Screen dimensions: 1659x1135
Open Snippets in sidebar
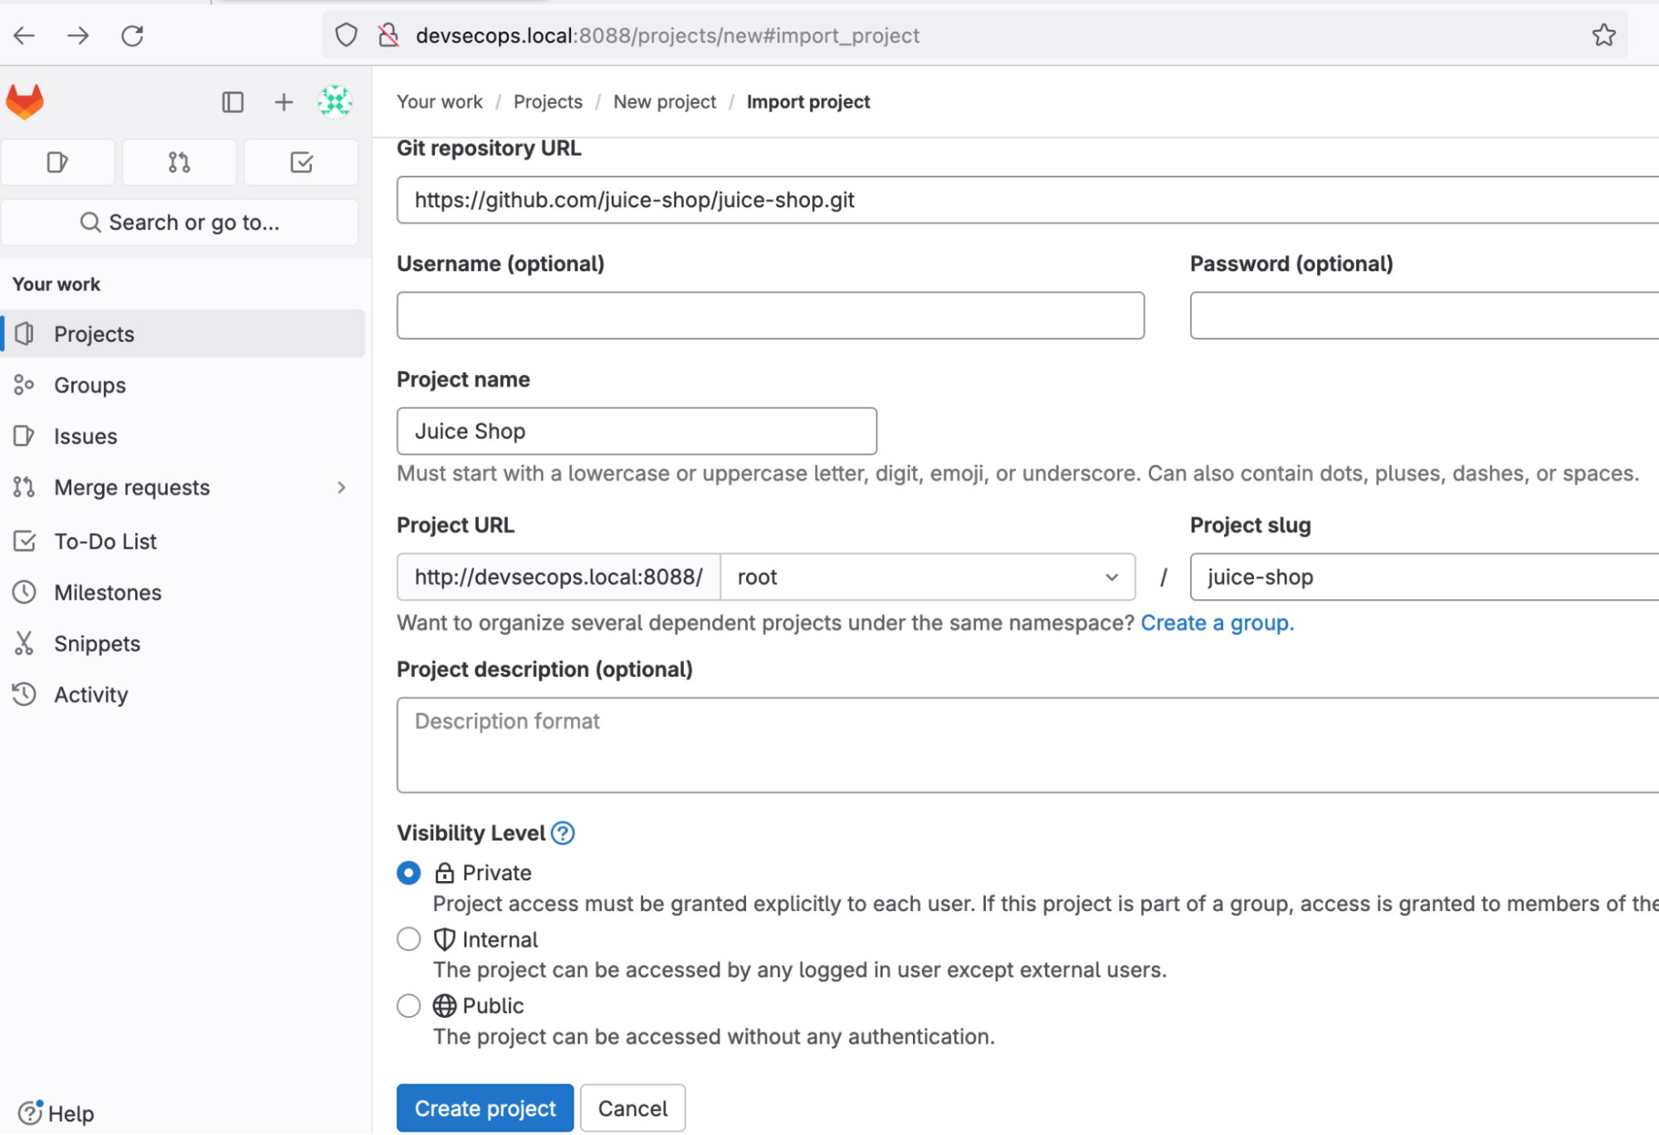96,644
